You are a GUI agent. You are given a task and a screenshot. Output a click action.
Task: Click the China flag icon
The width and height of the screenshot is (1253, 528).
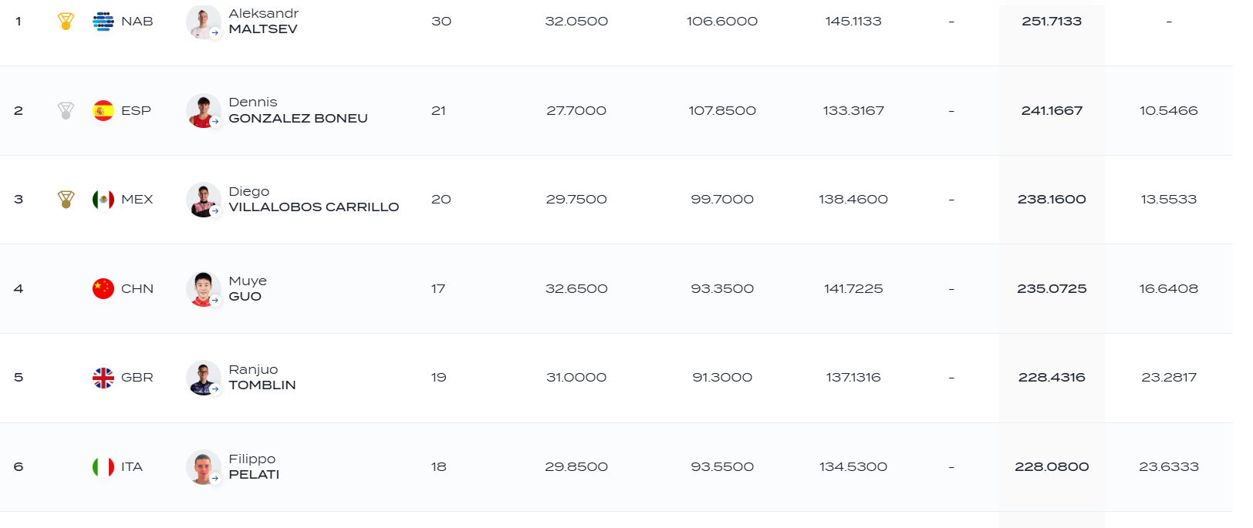click(x=103, y=289)
